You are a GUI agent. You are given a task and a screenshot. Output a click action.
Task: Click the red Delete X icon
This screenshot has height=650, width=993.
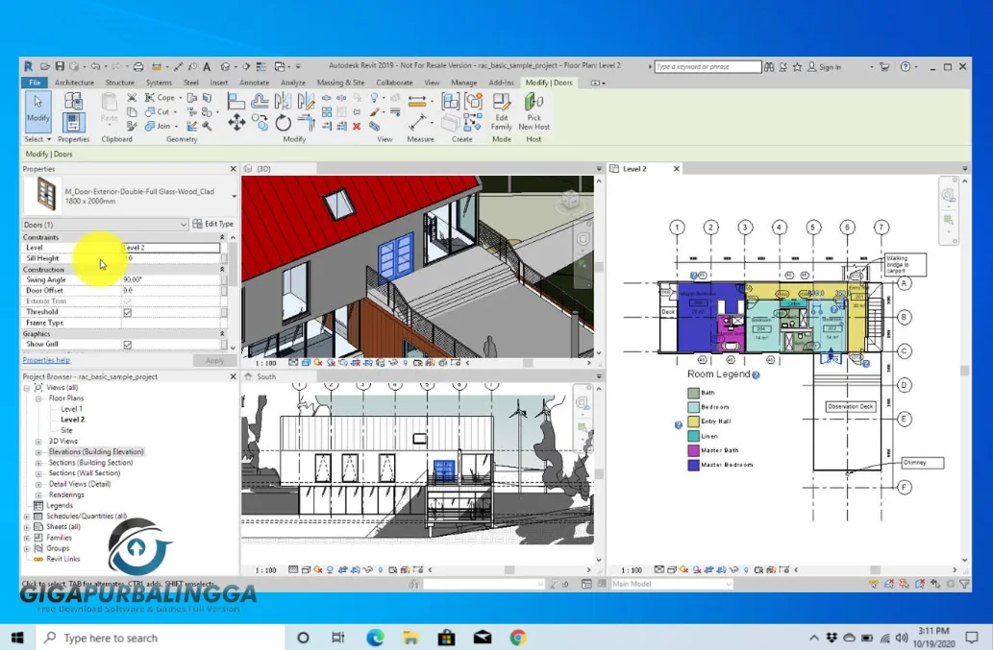click(x=357, y=126)
